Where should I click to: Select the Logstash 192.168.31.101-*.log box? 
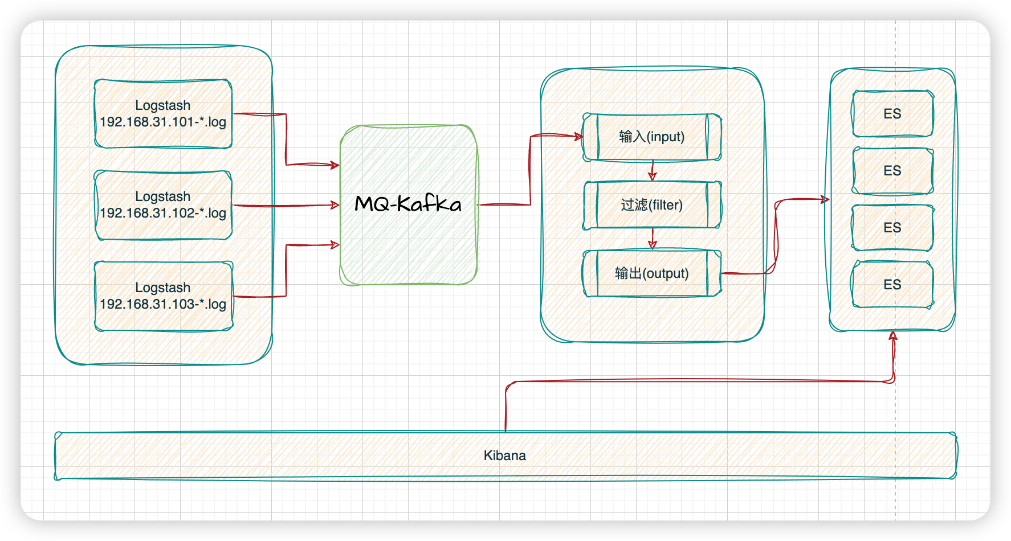[x=163, y=114]
